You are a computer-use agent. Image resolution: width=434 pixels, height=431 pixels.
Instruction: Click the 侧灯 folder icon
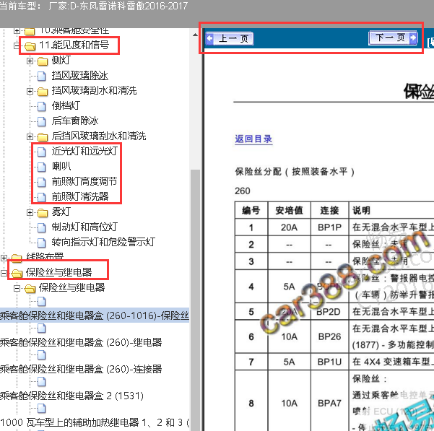tap(43, 61)
